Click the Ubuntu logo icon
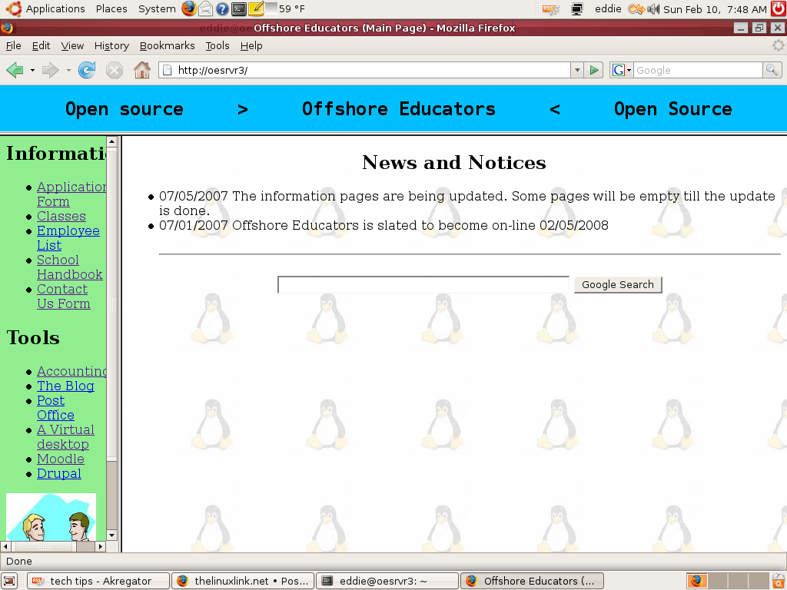 point(14,8)
